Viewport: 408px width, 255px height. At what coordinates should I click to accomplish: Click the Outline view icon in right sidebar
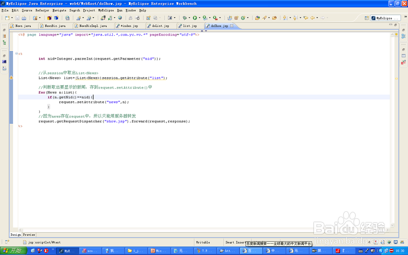coord(404,36)
